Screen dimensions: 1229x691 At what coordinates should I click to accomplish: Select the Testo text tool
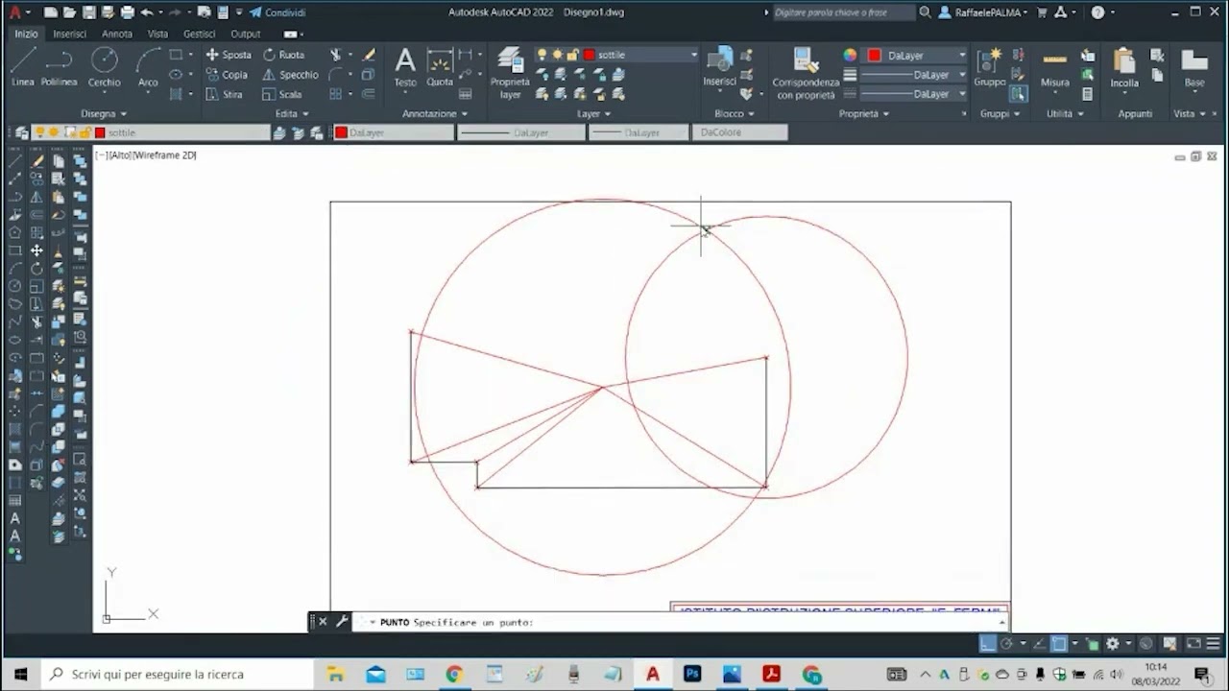click(x=405, y=67)
